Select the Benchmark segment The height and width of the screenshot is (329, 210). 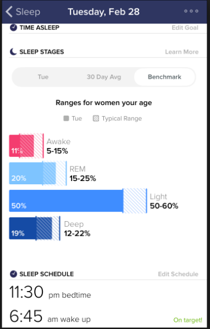tap(164, 77)
